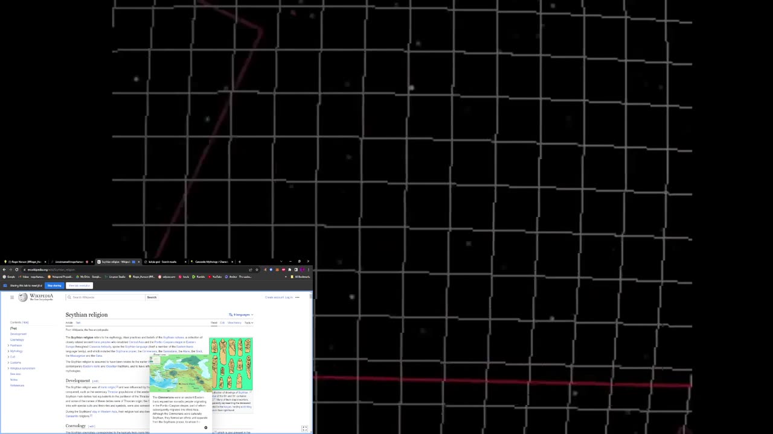Expand the Customs contents section
Image resolution: width=773 pixels, height=434 pixels.
(x=8, y=362)
